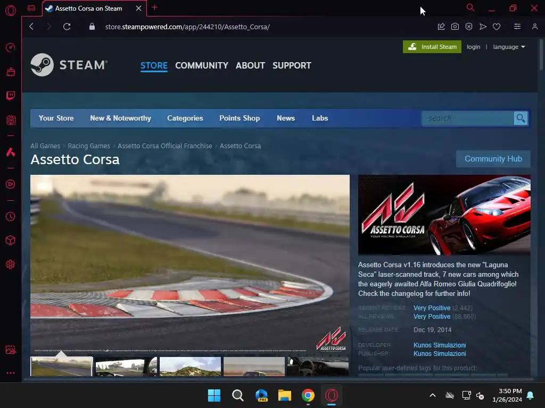Click browser tab search magnifier

click(470, 7)
